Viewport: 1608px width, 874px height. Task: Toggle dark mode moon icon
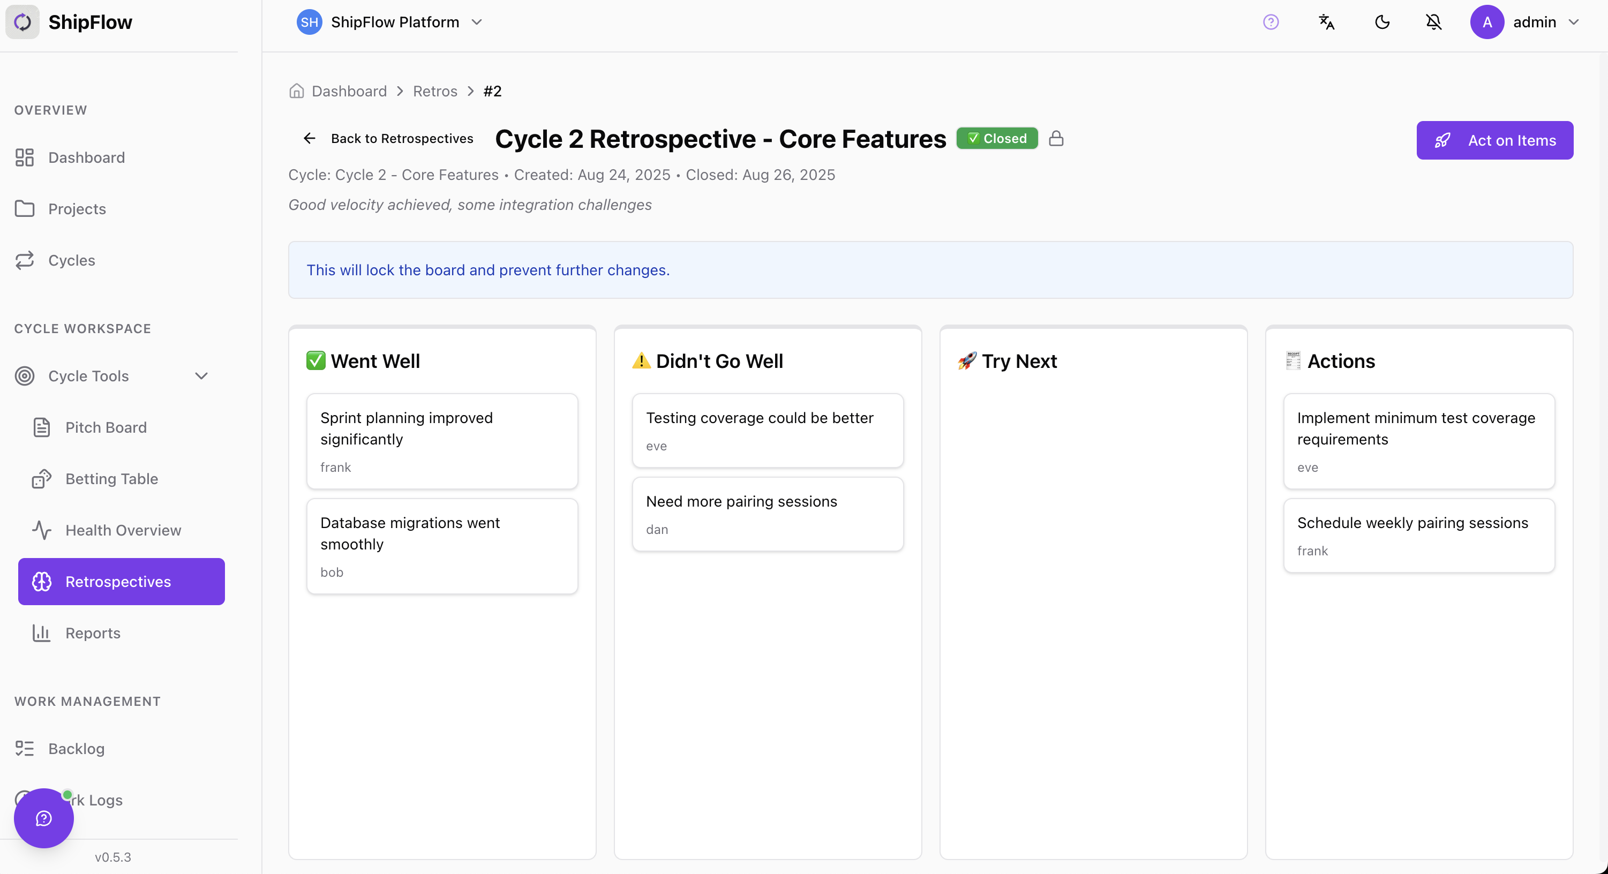pos(1382,22)
